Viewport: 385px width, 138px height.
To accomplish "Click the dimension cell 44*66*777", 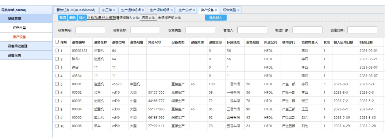I will [157, 101].
